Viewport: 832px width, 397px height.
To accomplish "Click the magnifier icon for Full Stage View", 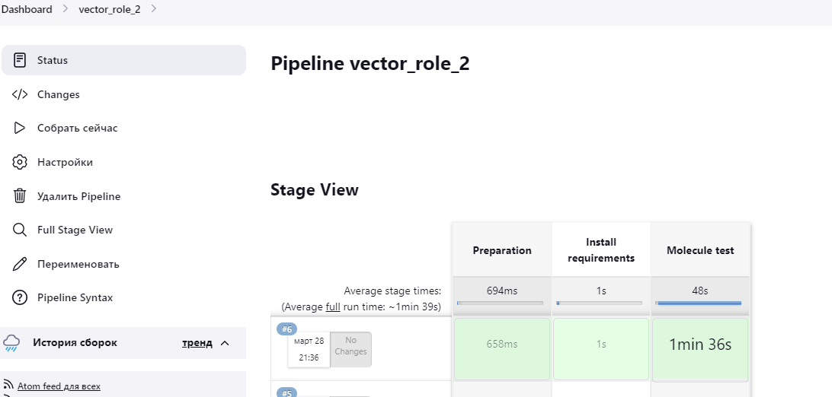I will click(21, 230).
